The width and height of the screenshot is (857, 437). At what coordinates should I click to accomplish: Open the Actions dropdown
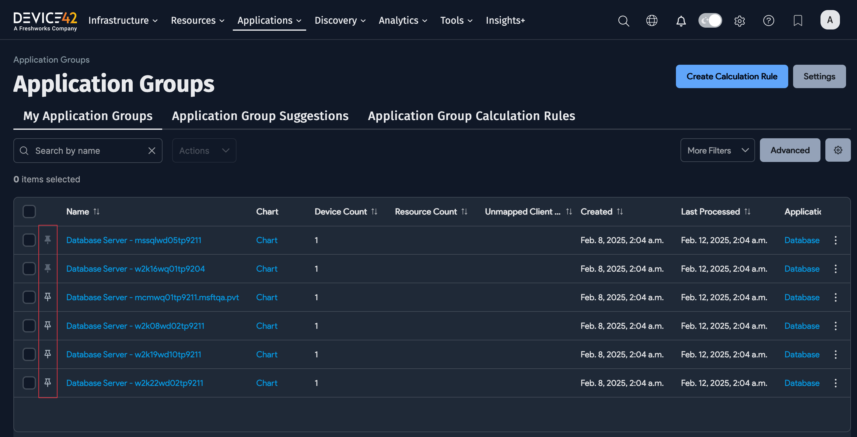pyautogui.click(x=204, y=150)
